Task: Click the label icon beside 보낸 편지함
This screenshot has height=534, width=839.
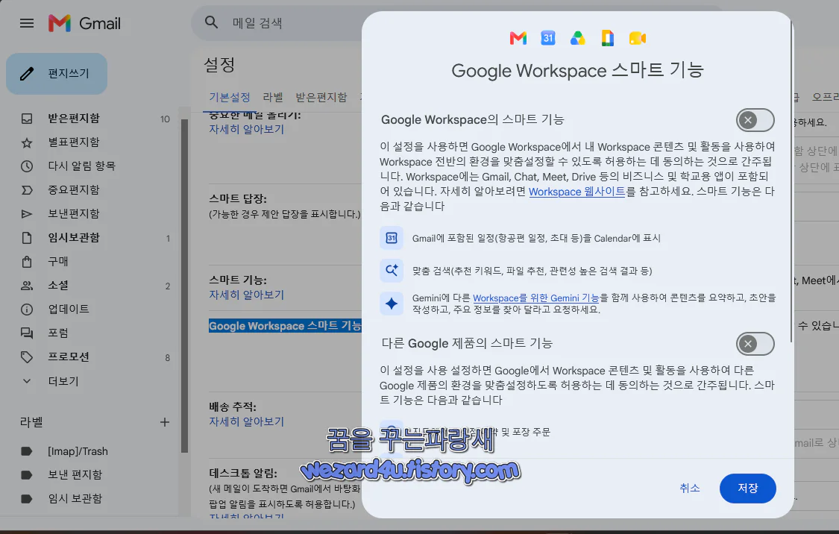Action: pyautogui.click(x=27, y=474)
